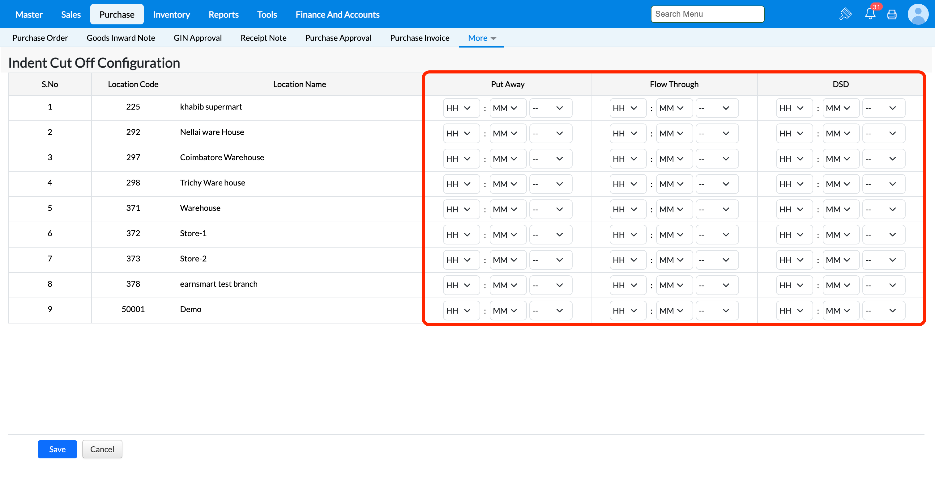
Task: Open DSD AM/PM dropdown for Coimbatore Warehouse
Action: click(x=883, y=159)
